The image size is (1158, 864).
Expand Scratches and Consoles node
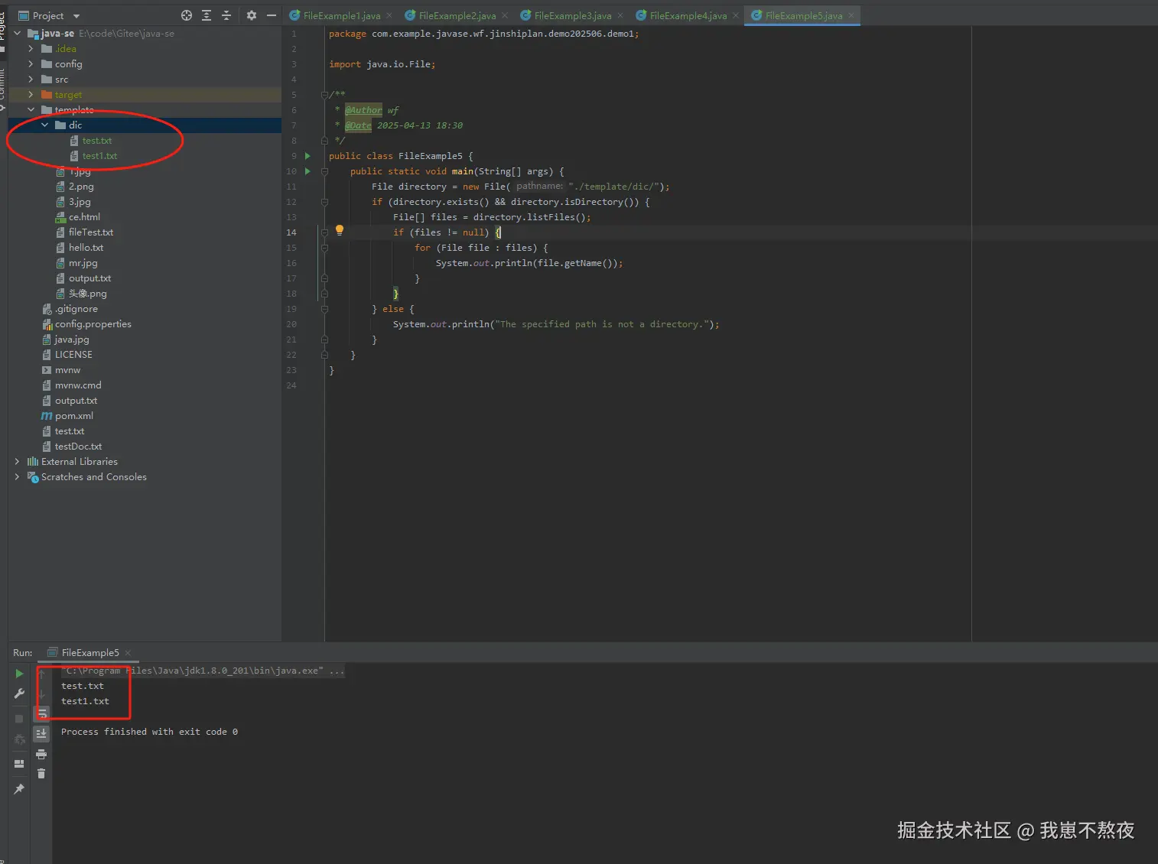point(17,476)
